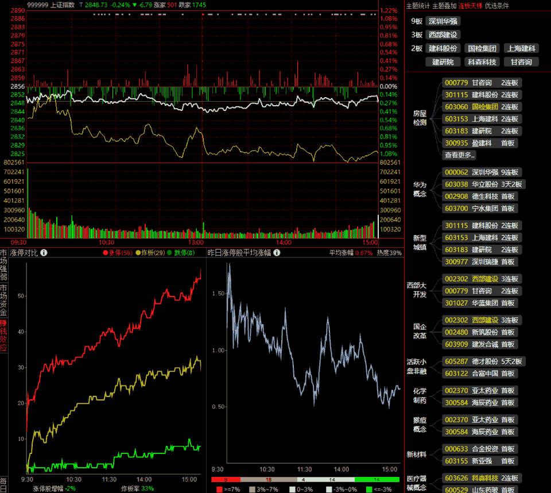Open the 科森科技 ladder button
Image resolution: width=551 pixels, height=493 pixels.
click(482, 62)
